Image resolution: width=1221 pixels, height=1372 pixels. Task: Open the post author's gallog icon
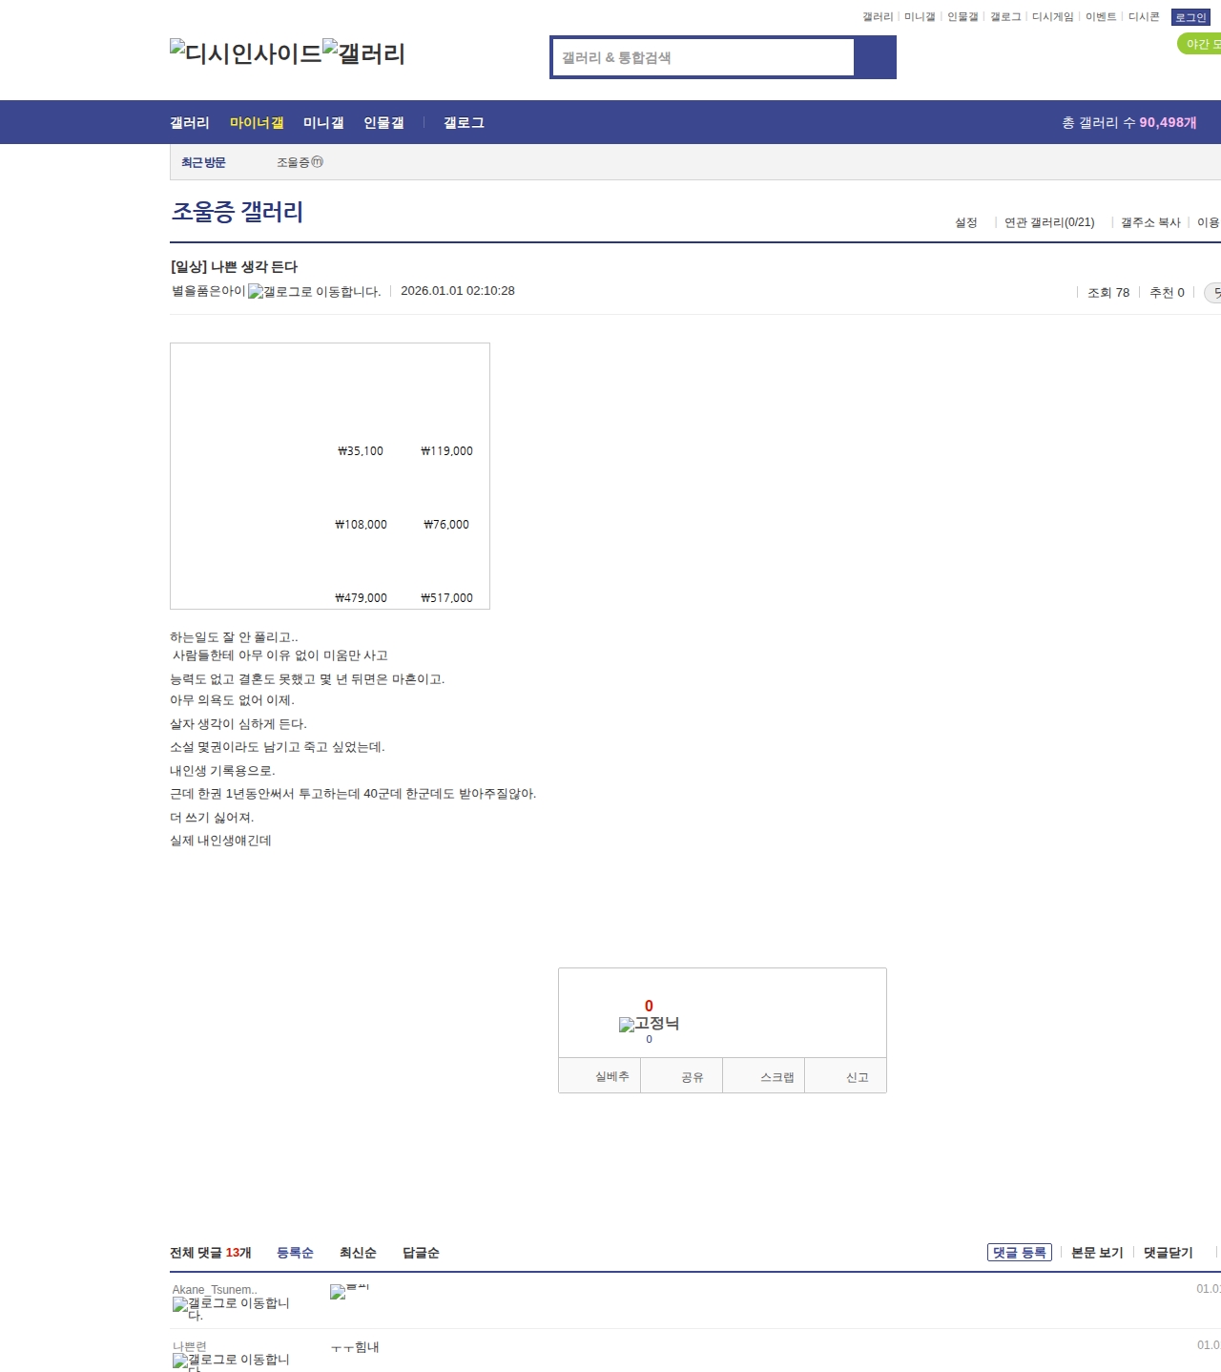314,292
